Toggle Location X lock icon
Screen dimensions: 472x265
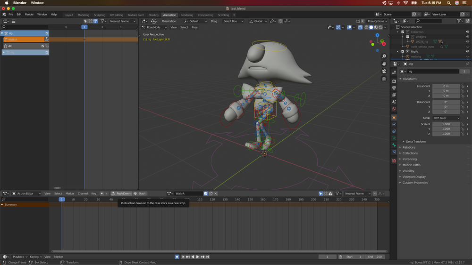point(463,86)
